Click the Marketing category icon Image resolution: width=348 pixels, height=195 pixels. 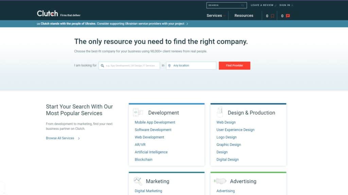pyautogui.click(x=138, y=181)
